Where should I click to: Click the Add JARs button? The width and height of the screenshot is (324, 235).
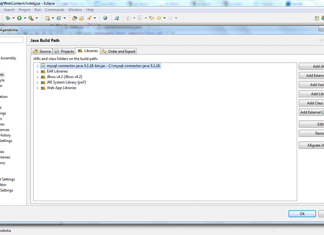click(311, 66)
